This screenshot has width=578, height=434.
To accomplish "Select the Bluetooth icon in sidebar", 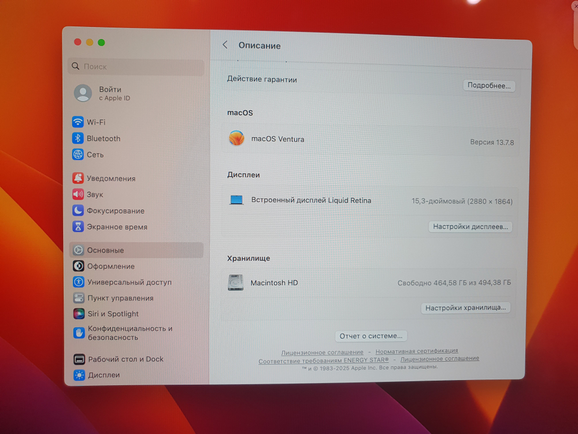I will tap(77, 138).
